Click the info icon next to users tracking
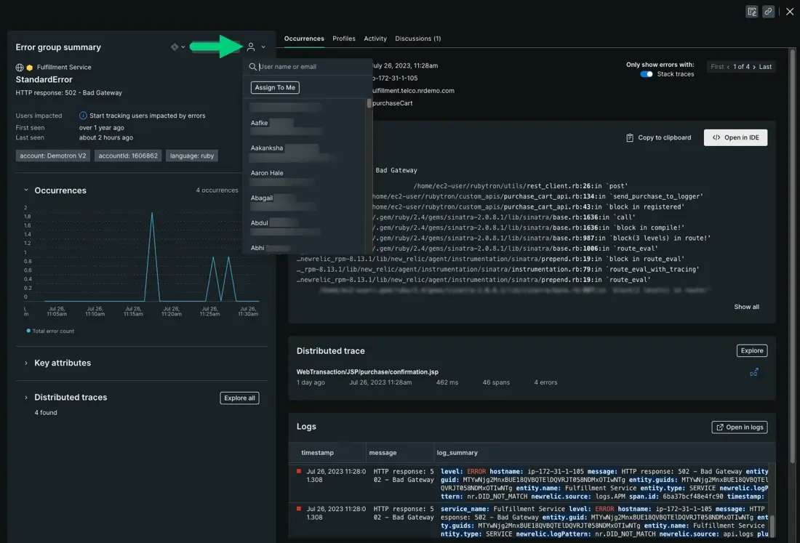This screenshot has width=800, height=543. click(84, 116)
